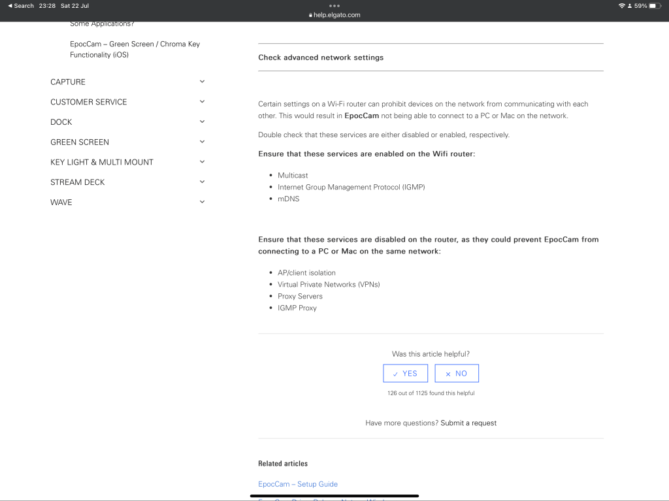Open EpocCam Green Screen / Chroma Key article
This screenshot has width=669, height=501.
click(135, 50)
